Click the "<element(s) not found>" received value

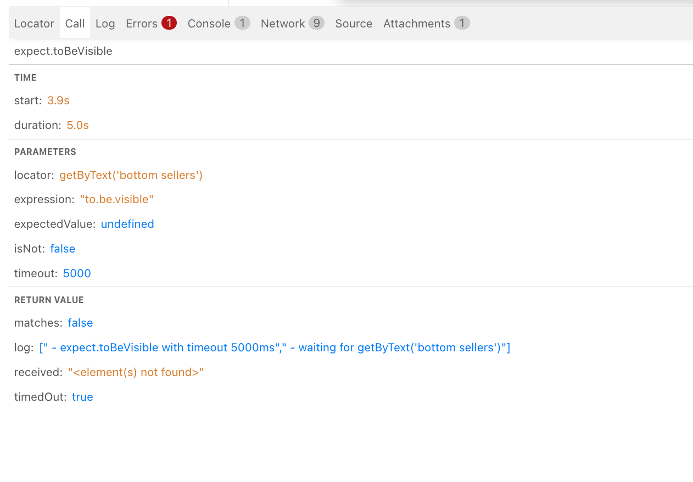point(136,372)
